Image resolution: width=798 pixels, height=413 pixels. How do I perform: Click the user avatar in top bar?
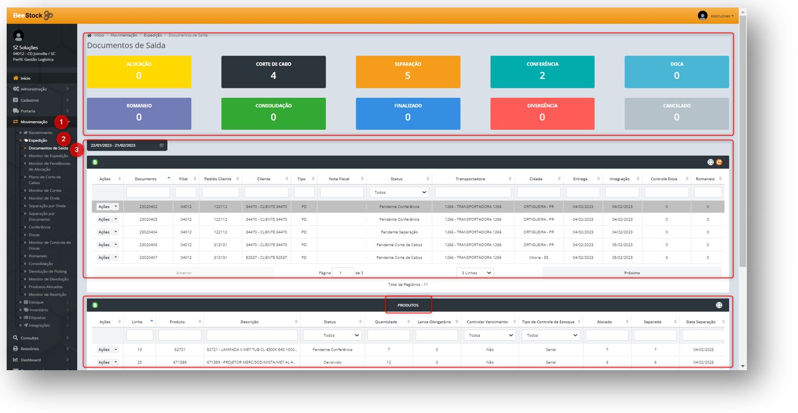pos(702,16)
